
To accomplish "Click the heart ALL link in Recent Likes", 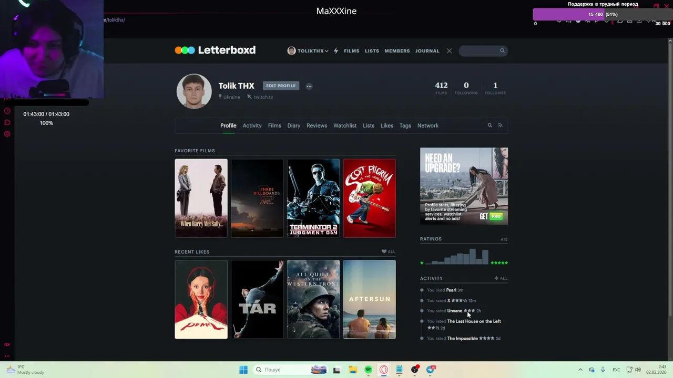I will click(x=389, y=251).
